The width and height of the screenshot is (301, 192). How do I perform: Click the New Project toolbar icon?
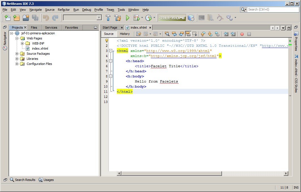(16, 18)
